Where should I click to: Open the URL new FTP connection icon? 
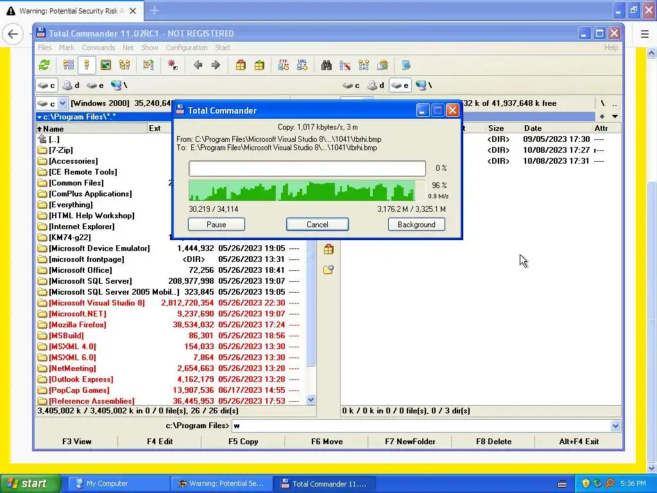coord(302,65)
